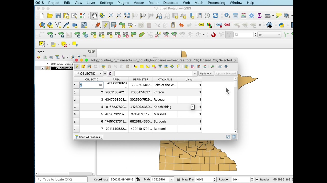Click the disvar column header

point(190,80)
